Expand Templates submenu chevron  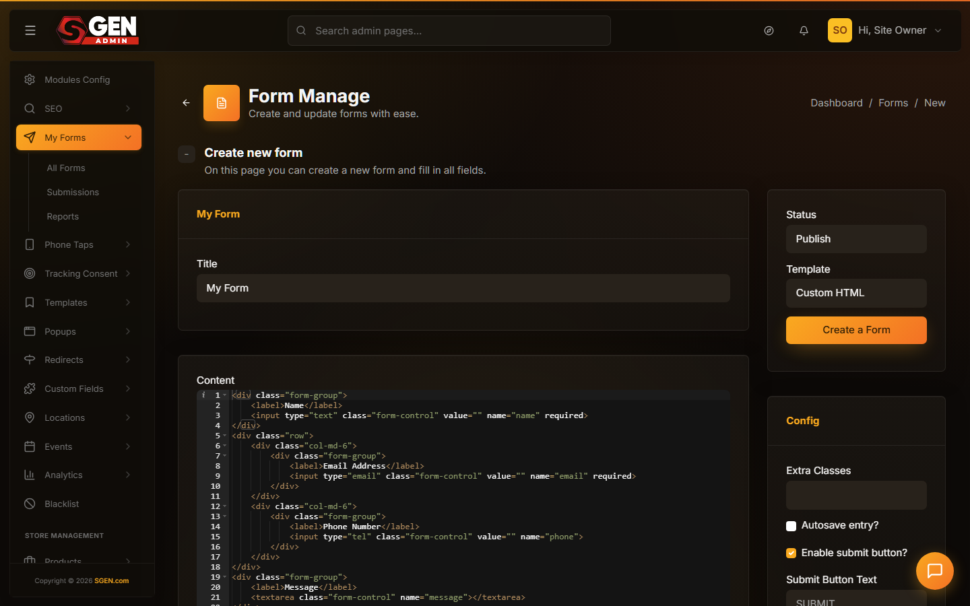[128, 302]
